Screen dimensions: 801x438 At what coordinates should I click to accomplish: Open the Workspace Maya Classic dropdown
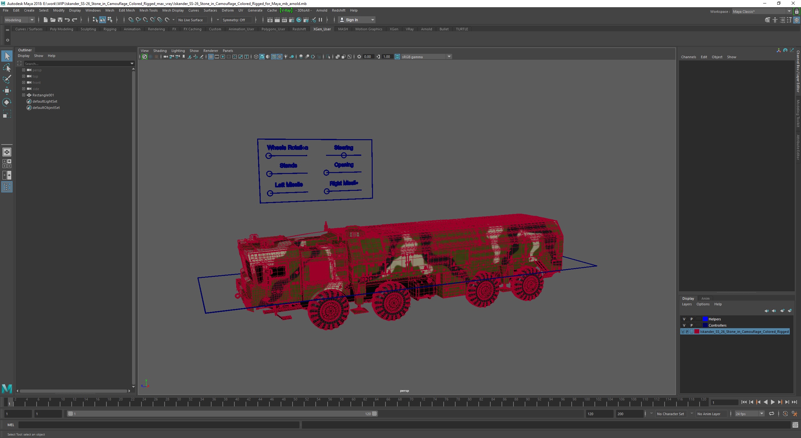click(762, 11)
